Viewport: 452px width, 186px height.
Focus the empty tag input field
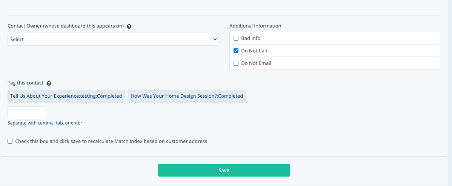click(26, 113)
